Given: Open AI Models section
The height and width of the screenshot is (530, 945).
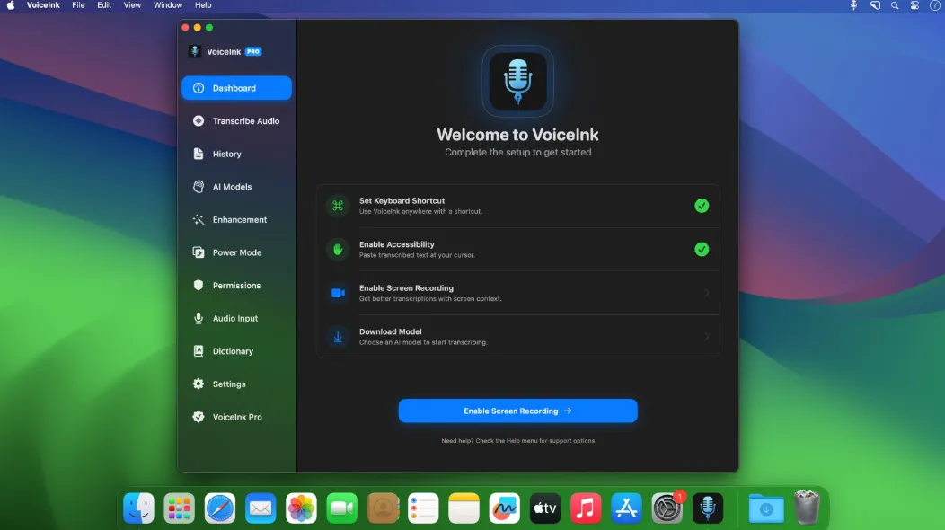Looking at the screenshot, I should [x=236, y=187].
